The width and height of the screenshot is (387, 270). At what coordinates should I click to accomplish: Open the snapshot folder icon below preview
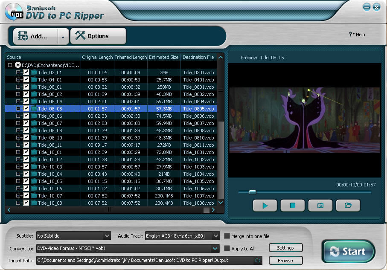tap(348, 205)
